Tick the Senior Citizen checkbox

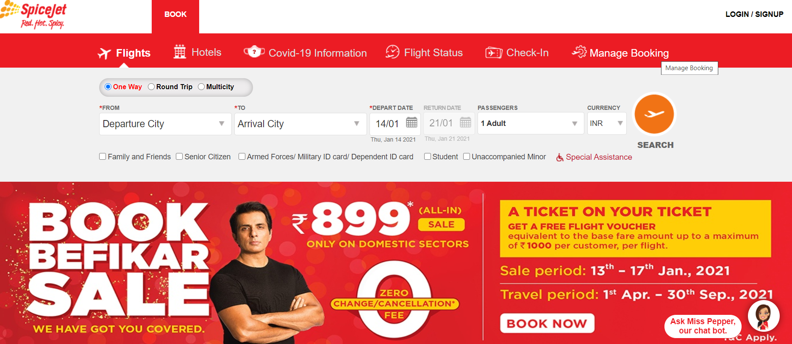tap(179, 156)
